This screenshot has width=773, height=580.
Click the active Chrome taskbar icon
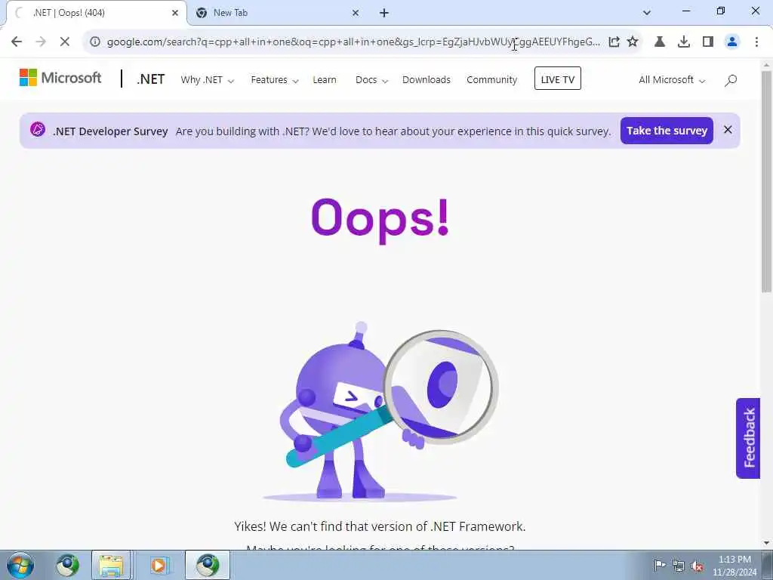[208, 565]
